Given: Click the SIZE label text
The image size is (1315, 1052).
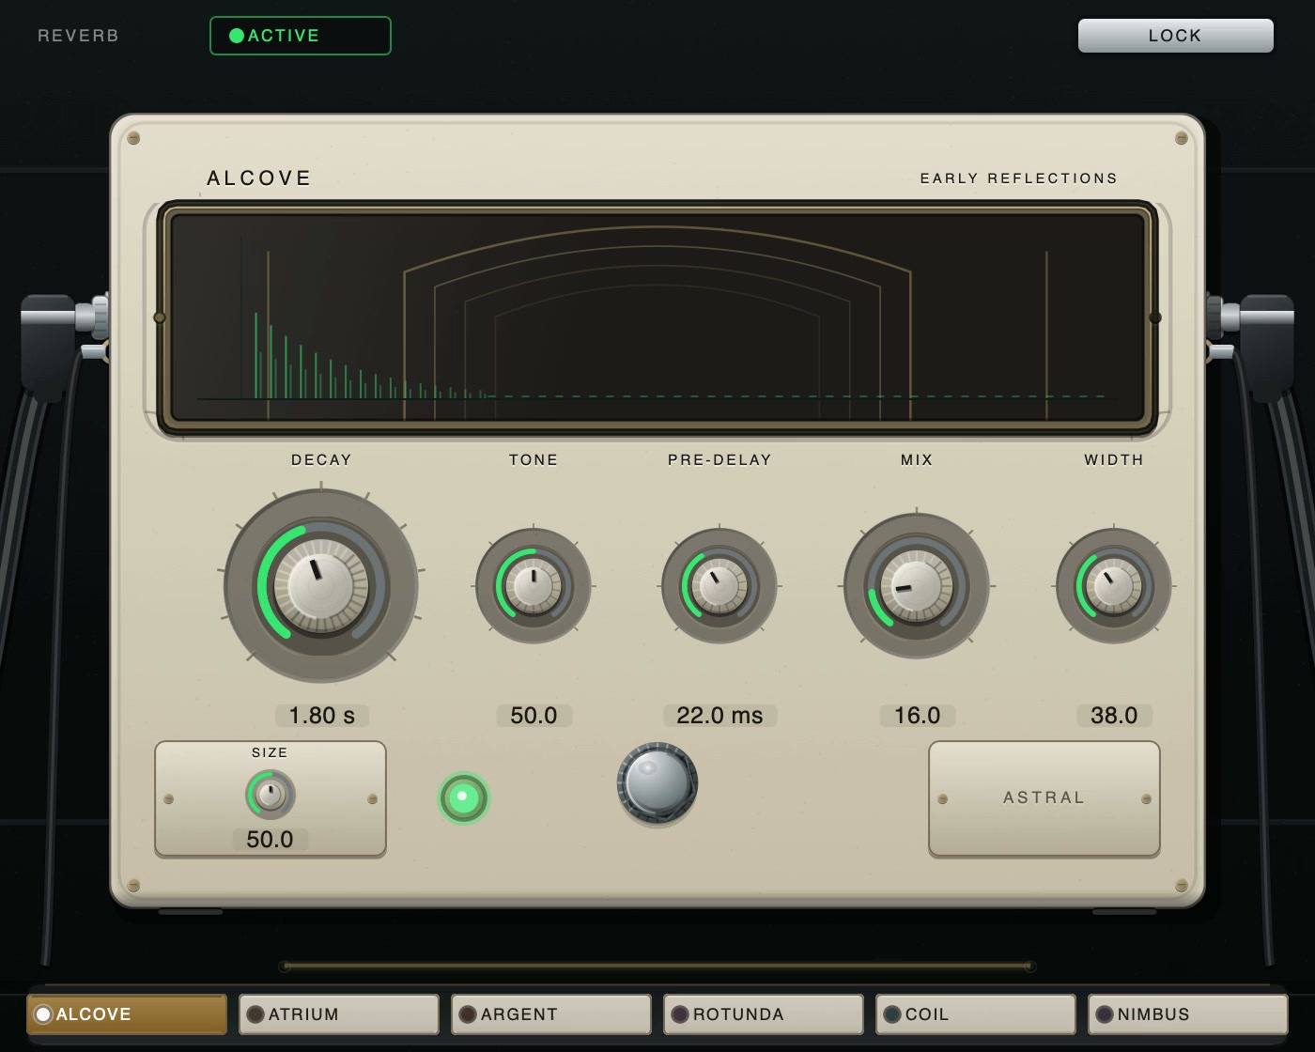Looking at the screenshot, I should [270, 752].
